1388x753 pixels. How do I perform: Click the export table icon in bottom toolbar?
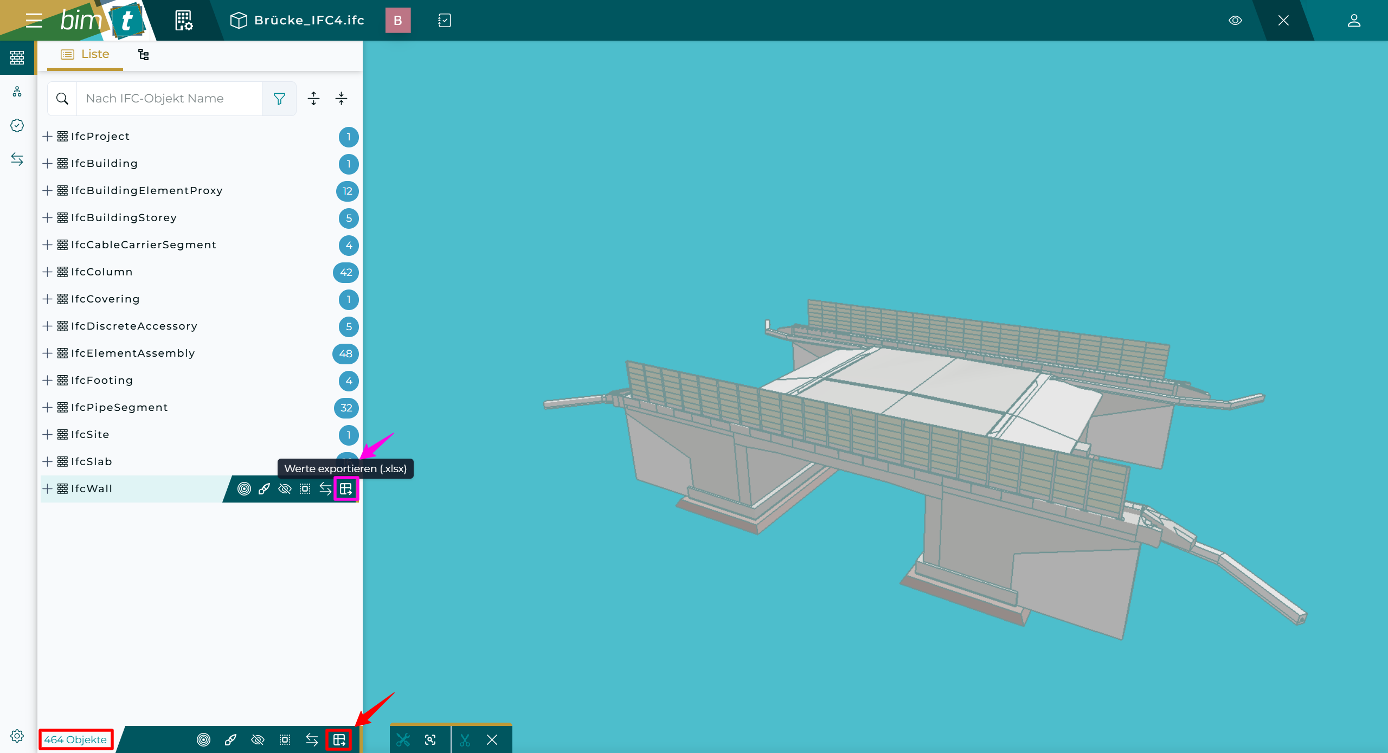click(x=339, y=739)
